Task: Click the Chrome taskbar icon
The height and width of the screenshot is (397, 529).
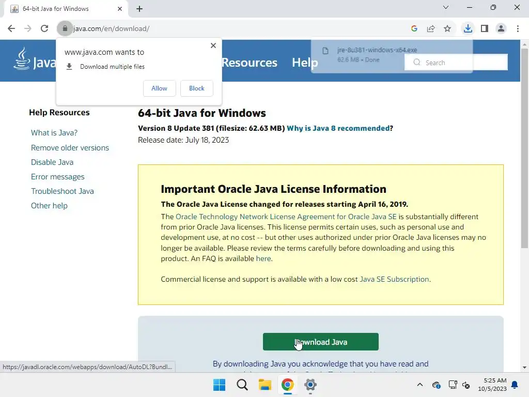Action: [287, 385]
